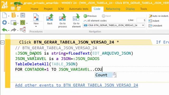Click the green project analysis icon
The width and height of the screenshot is (169, 95).
click(x=22, y=22)
